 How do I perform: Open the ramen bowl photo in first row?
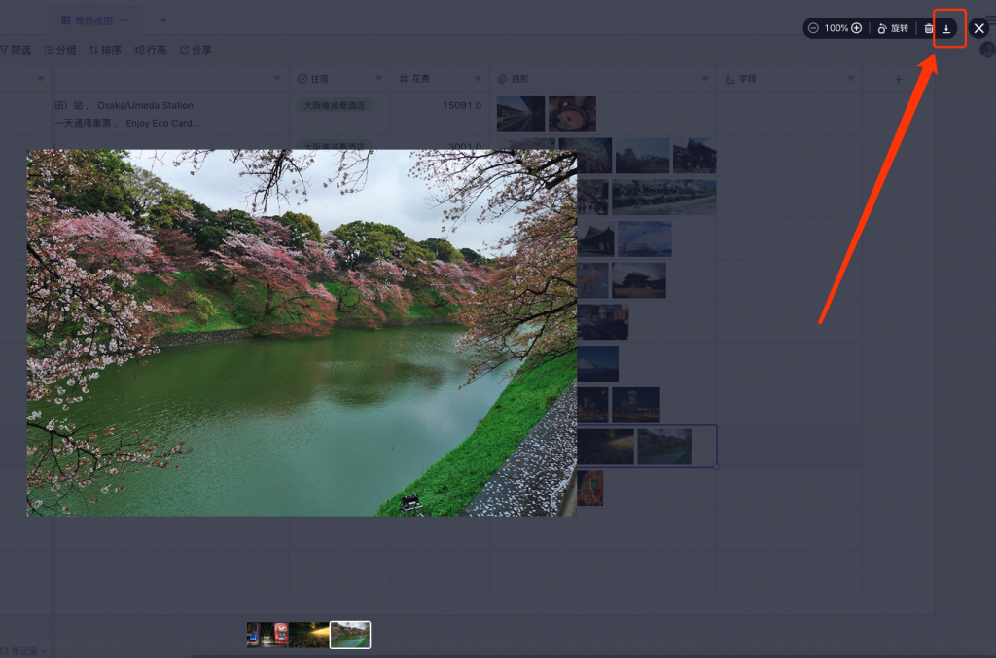click(572, 114)
